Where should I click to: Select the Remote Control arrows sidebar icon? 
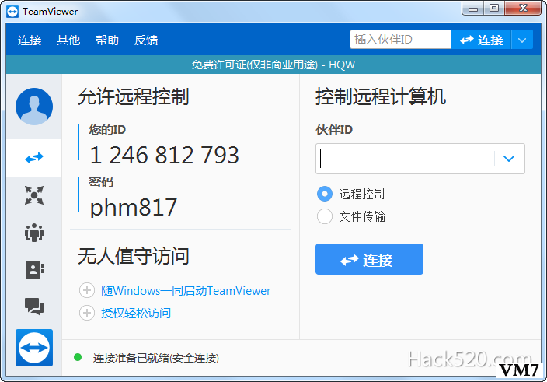(34, 158)
